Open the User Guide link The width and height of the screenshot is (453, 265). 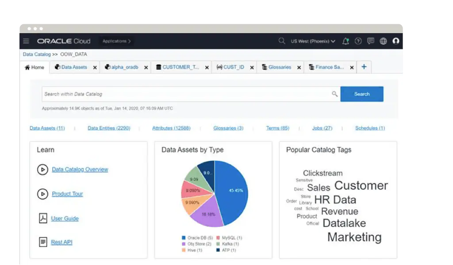point(65,219)
